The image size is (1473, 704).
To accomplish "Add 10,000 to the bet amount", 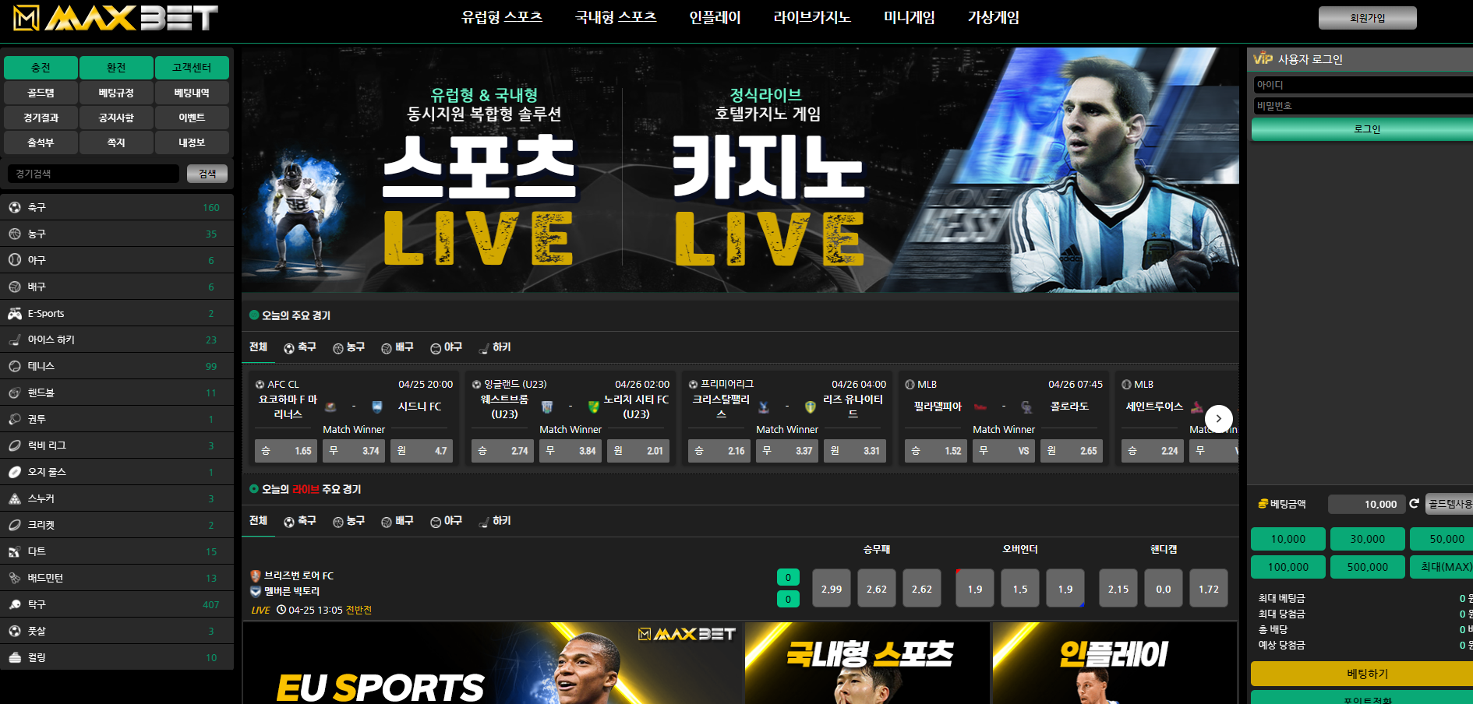I will point(1288,539).
